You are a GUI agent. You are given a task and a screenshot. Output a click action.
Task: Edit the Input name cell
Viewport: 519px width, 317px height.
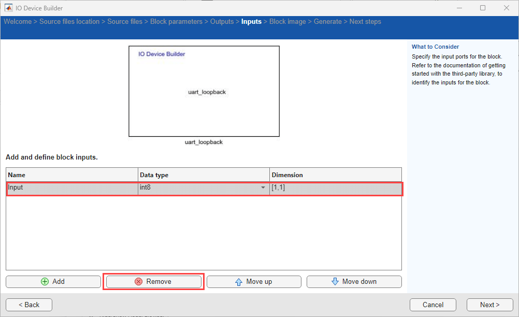tap(72, 188)
